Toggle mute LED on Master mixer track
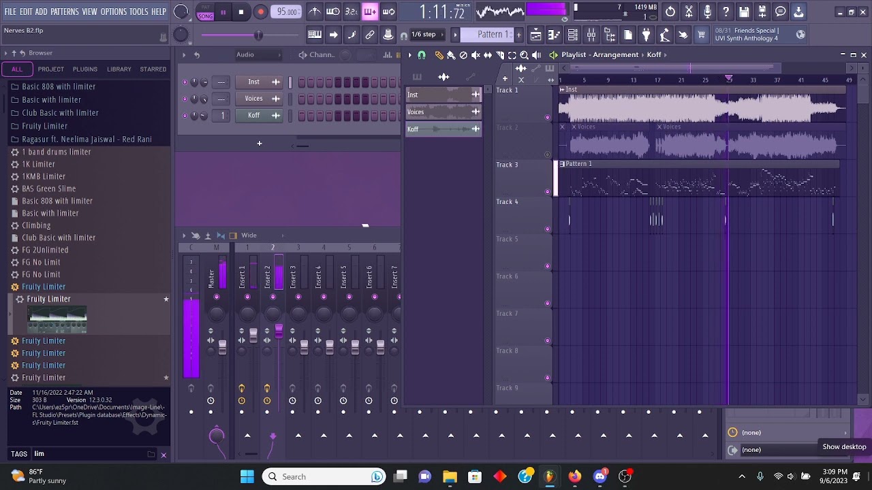 [x=217, y=297]
